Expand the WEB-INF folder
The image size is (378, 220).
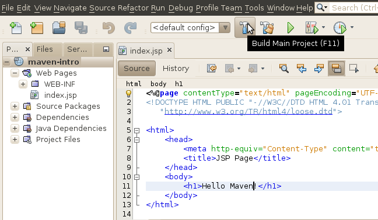(23, 84)
